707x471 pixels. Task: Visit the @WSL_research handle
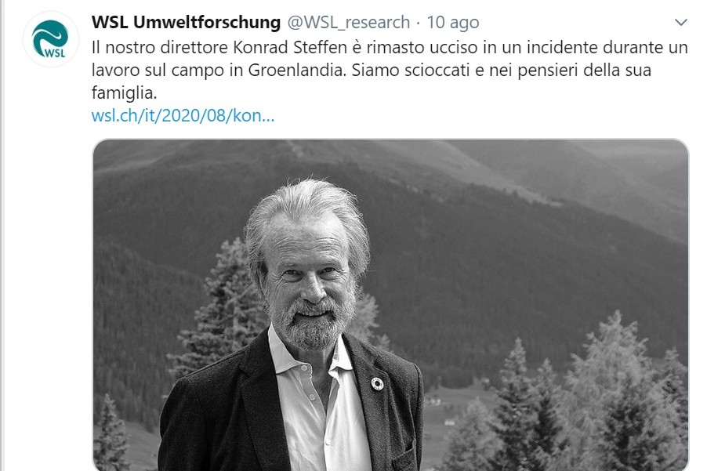pyautogui.click(x=349, y=22)
